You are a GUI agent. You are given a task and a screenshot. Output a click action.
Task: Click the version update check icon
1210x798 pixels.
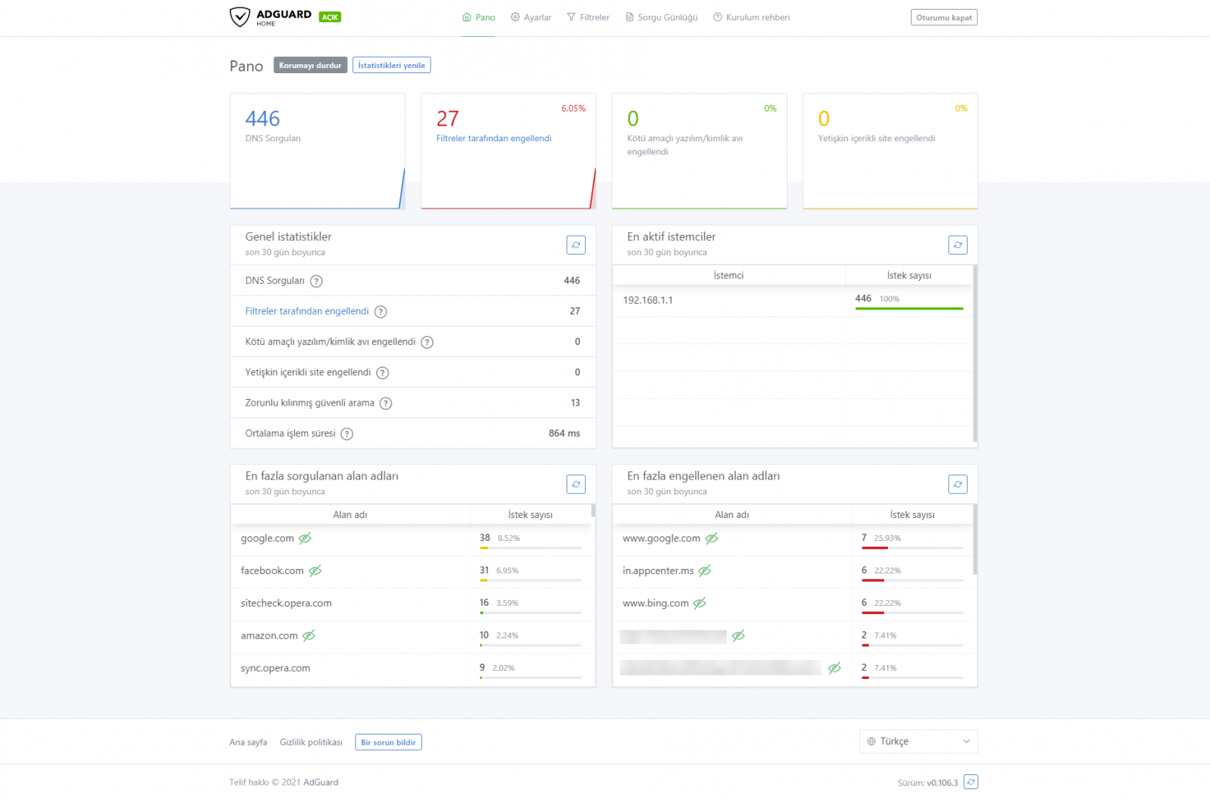971,782
